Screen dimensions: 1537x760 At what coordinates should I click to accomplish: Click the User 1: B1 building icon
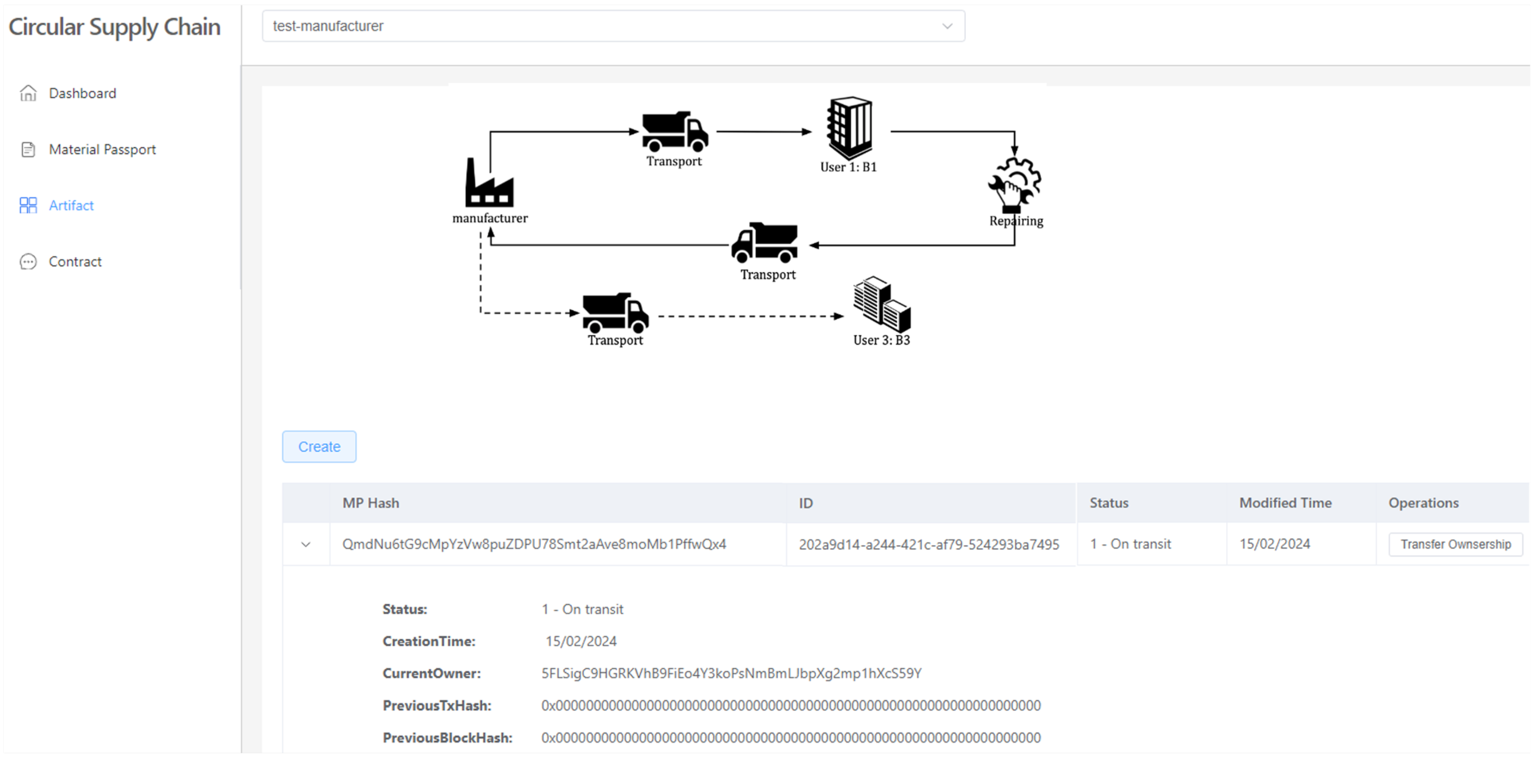[x=849, y=127]
